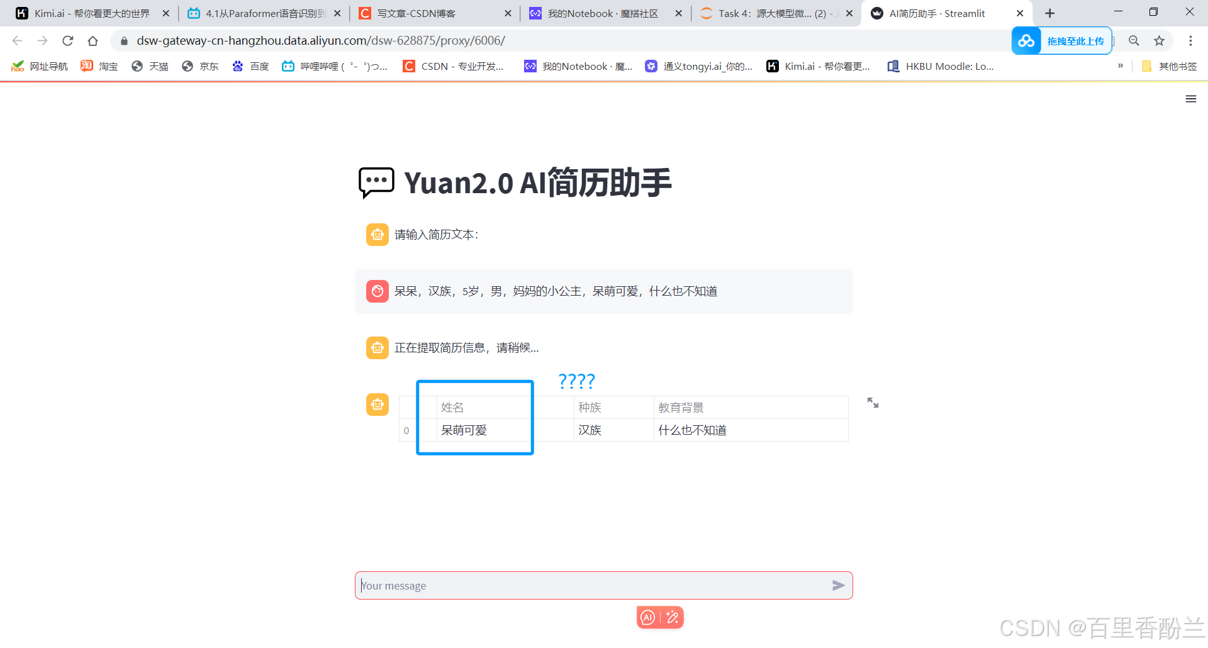Click assistant avatar beside results table
The image size is (1208, 648).
coord(377,405)
